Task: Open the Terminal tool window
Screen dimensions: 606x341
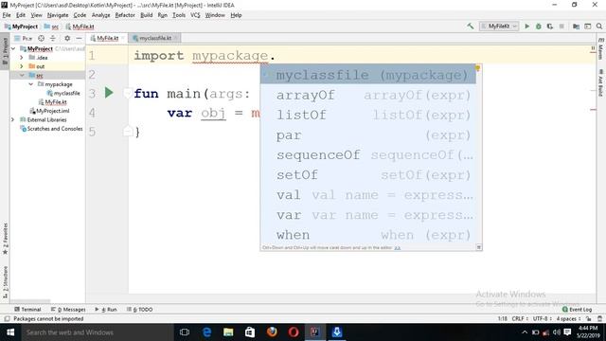Action: [27, 310]
